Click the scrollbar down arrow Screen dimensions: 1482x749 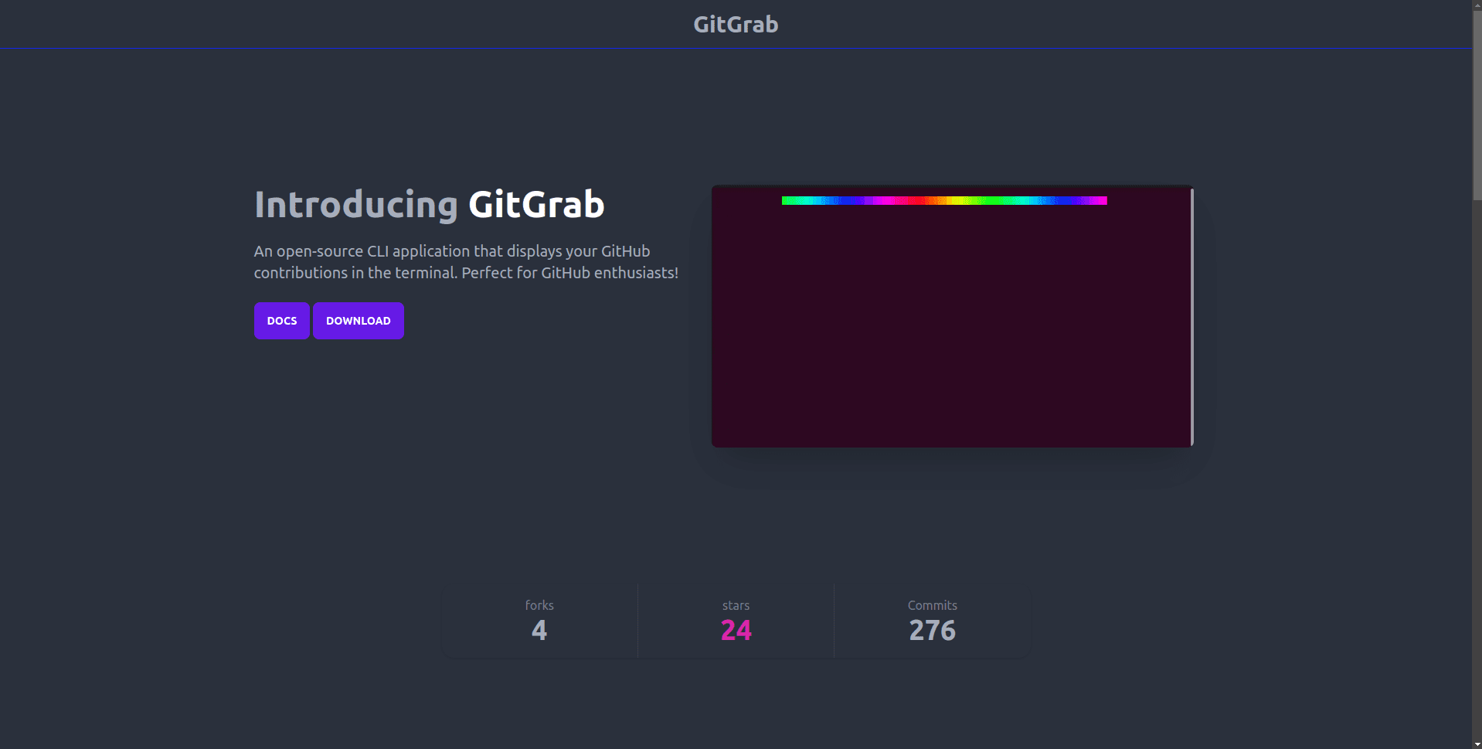pos(1477,744)
